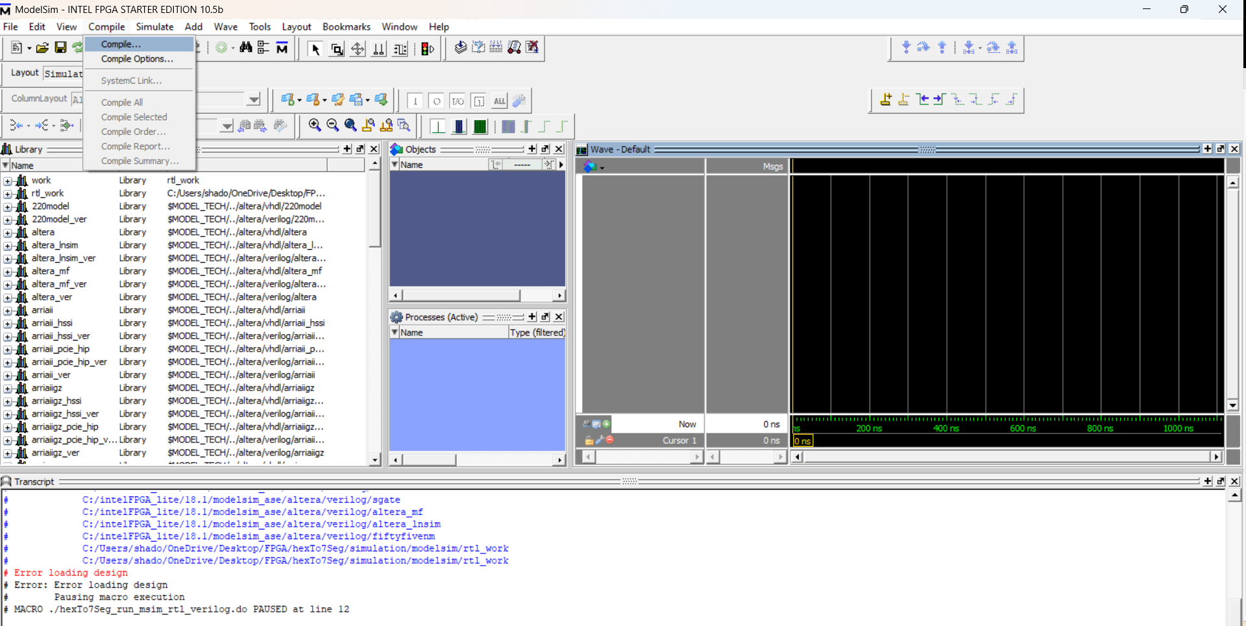Viewport: 1246px width, 626px height.
Task: Select the arrow pointer select mode
Action: (315, 49)
